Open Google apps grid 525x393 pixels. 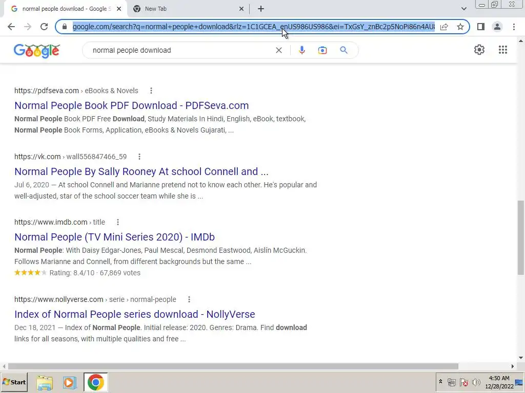click(x=502, y=50)
